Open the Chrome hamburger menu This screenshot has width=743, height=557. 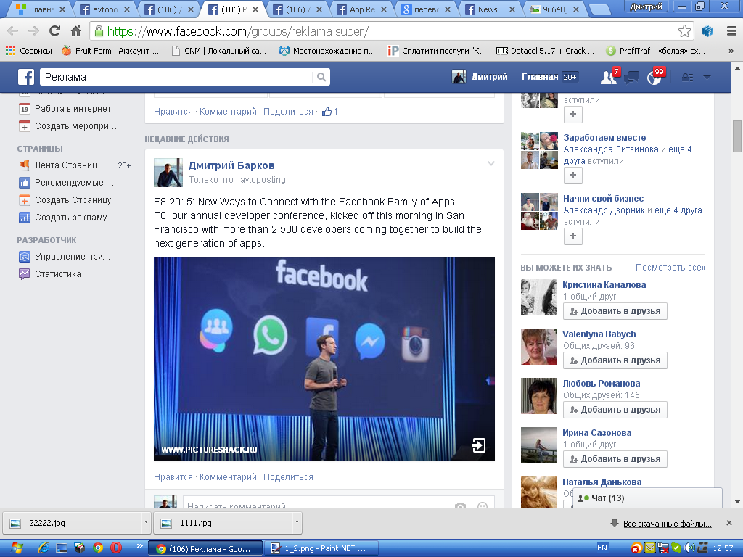point(731,31)
